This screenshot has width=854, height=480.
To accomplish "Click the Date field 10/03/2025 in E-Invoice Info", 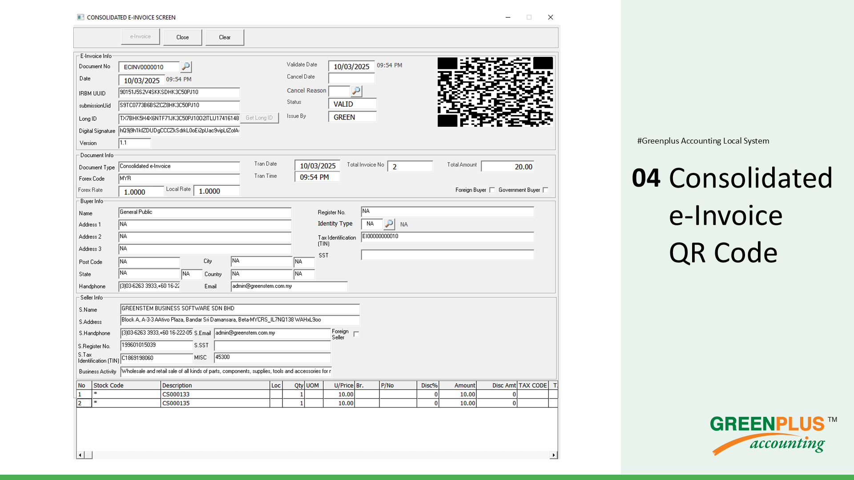I will [x=141, y=80].
